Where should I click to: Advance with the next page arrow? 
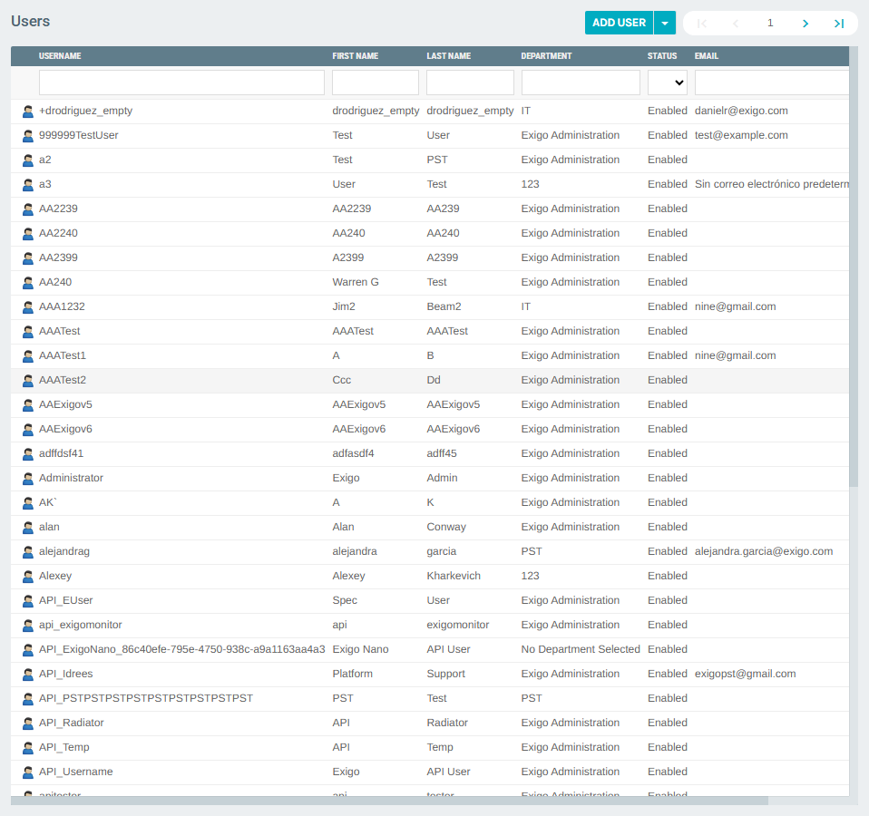[x=805, y=22]
